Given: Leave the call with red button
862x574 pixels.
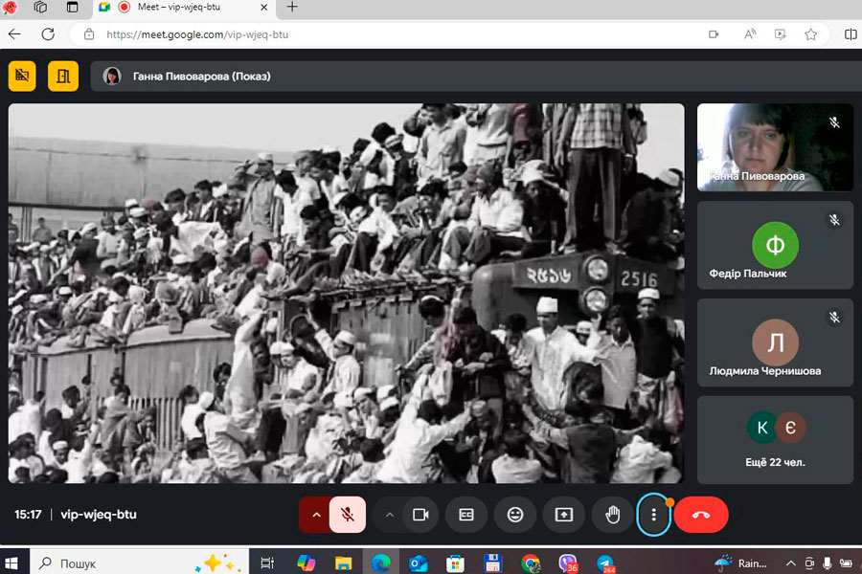Looking at the screenshot, I should click(701, 515).
